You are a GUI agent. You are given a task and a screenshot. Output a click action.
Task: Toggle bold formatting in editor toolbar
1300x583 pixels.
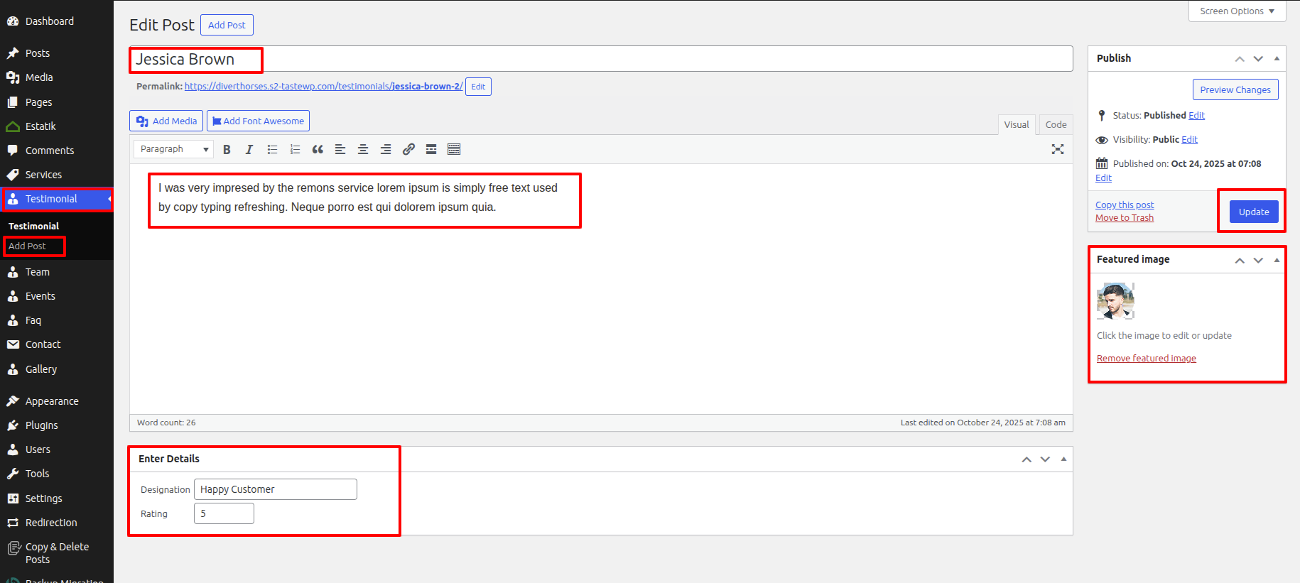(x=227, y=149)
